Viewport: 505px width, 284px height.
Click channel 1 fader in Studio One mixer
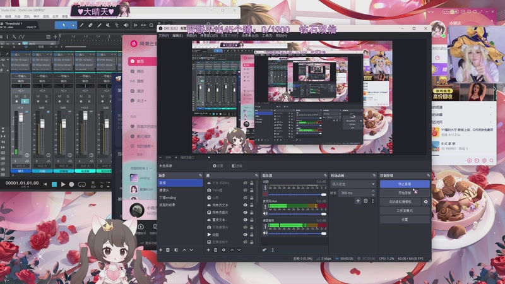tap(21, 117)
